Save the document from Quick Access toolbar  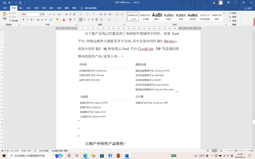point(4,3)
